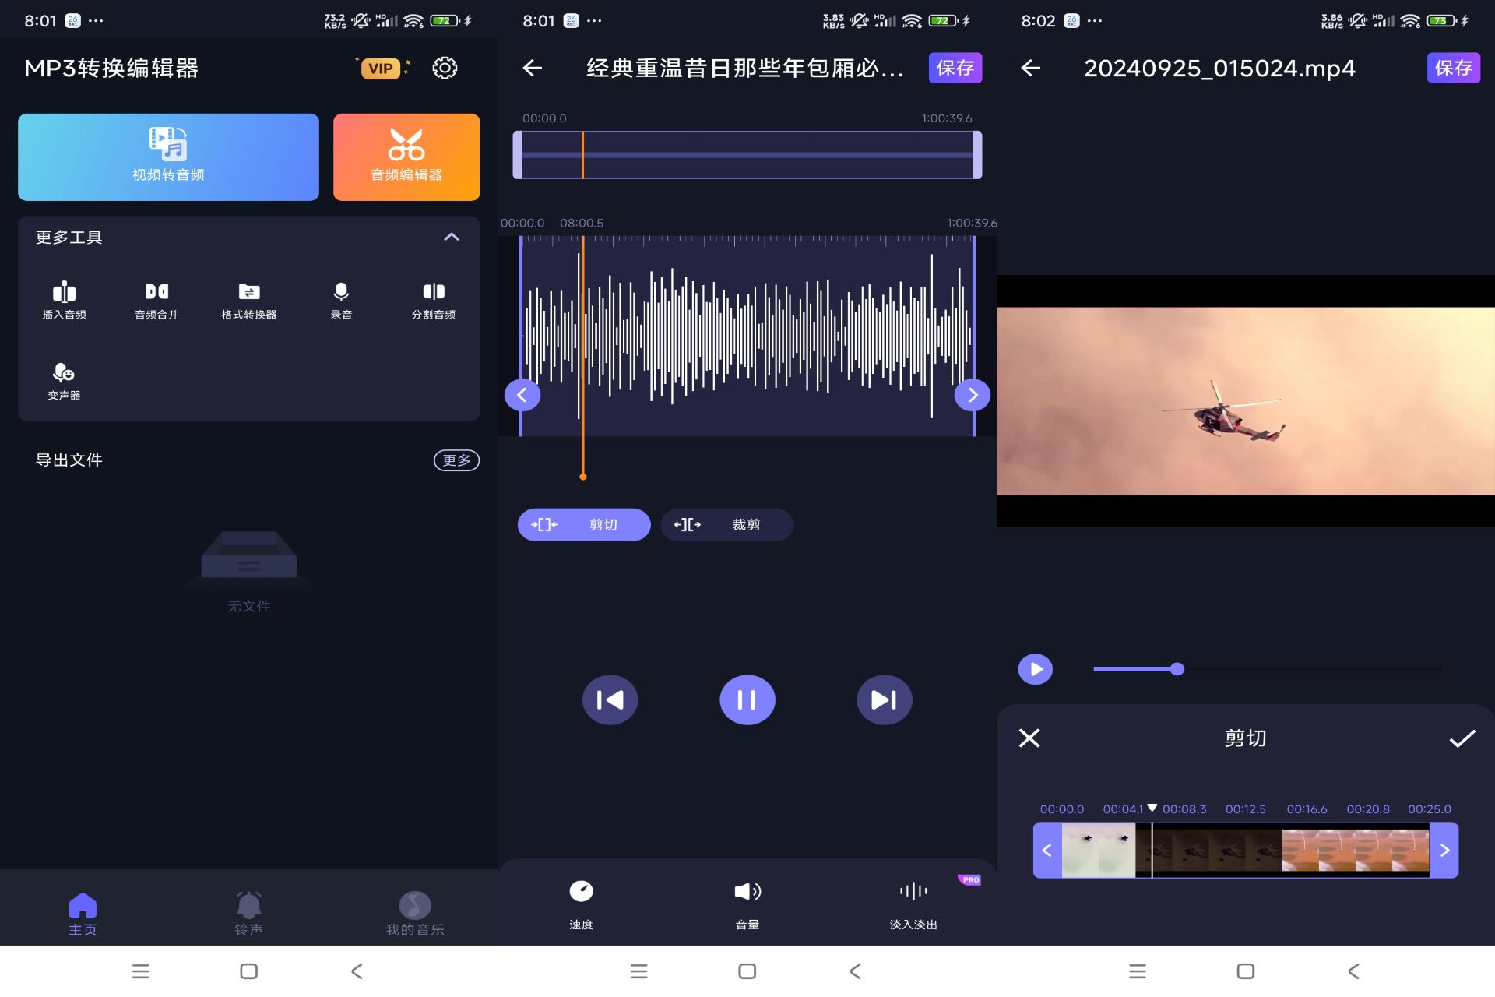Switch to the My Music tab
Image resolution: width=1495 pixels, height=997 pixels.
point(415,914)
